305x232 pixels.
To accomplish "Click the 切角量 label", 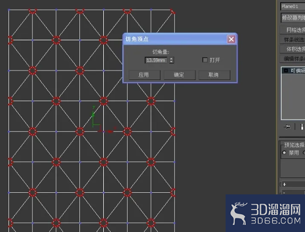I will (160, 52).
